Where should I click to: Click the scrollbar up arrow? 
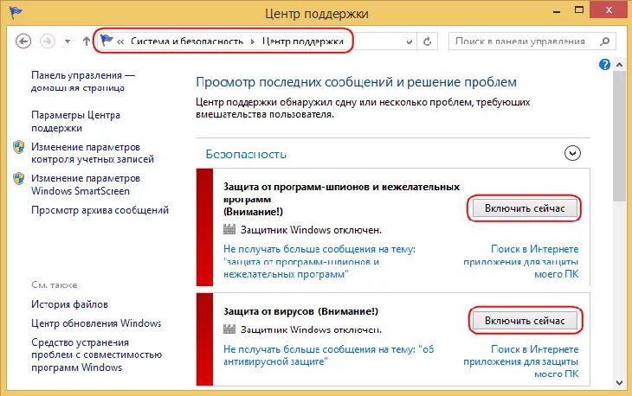pos(619,65)
